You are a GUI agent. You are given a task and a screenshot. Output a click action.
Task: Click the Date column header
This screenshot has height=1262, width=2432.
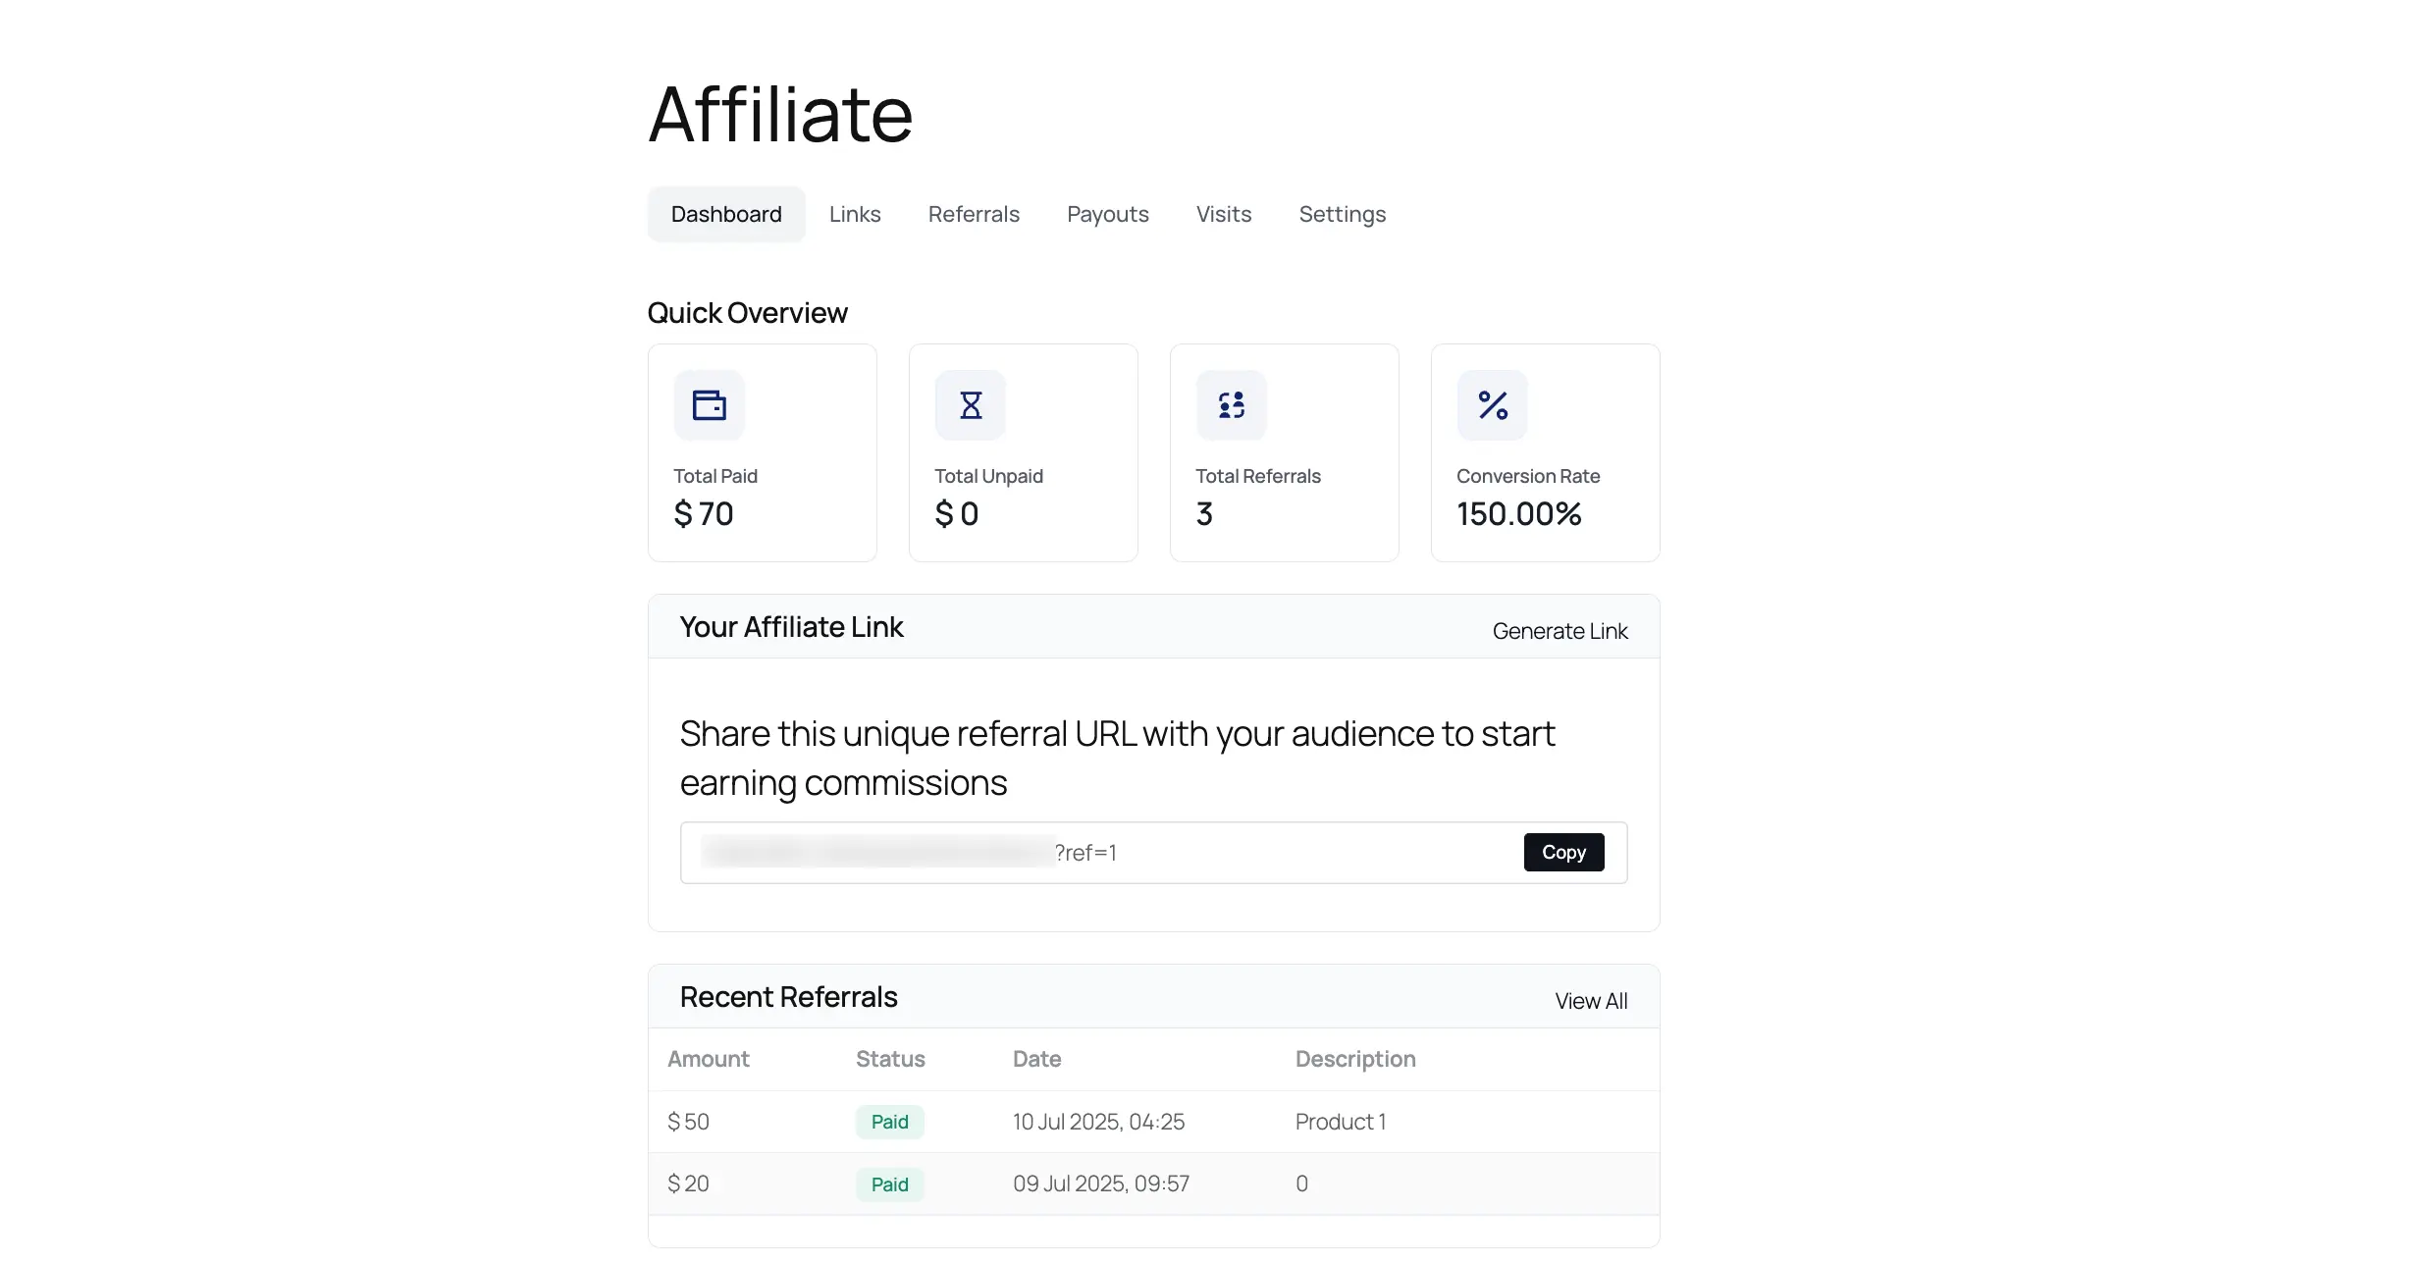tap(1035, 1059)
